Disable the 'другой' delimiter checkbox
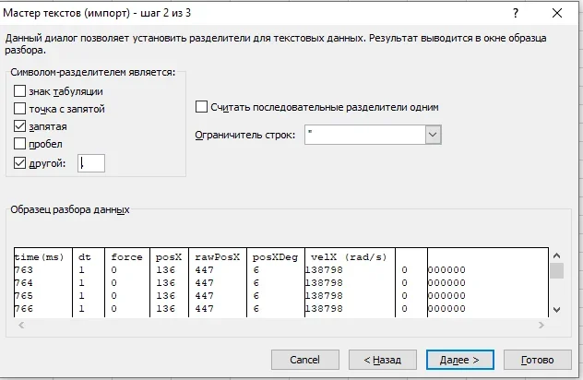Screen dimensions: 583x380 (21, 162)
